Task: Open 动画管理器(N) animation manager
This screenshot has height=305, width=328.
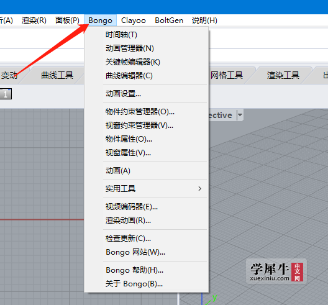Action: [147, 48]
